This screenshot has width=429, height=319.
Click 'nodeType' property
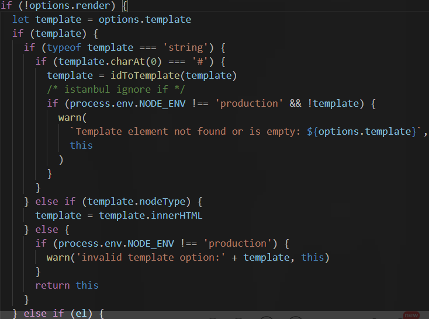click(162, 202)
